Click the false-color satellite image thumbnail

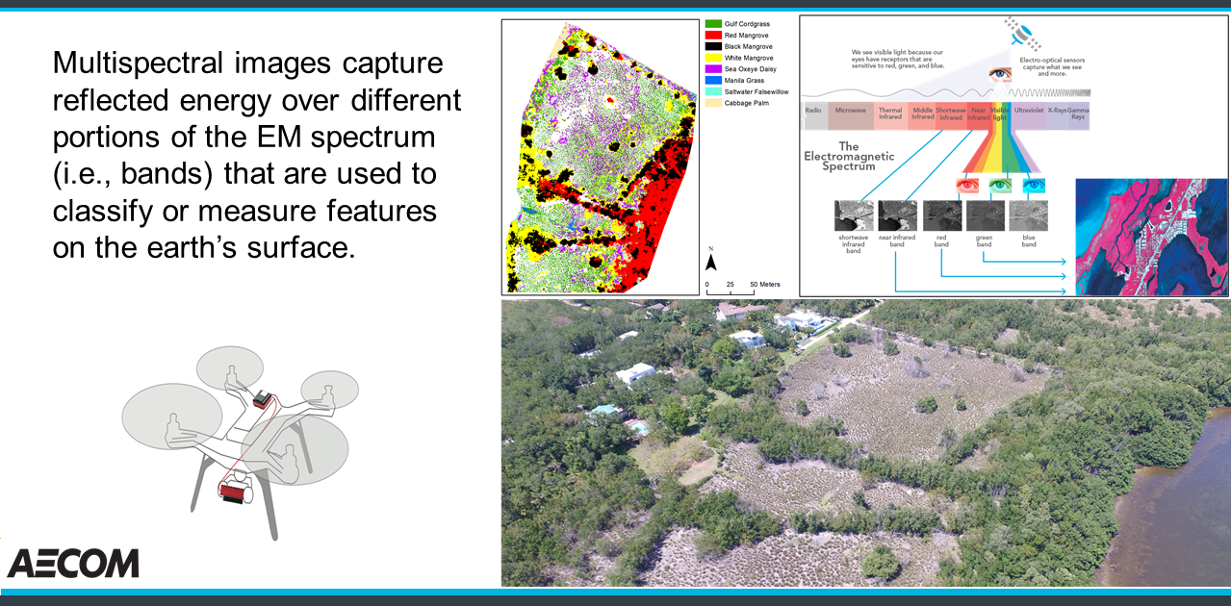pos(1155,234)
